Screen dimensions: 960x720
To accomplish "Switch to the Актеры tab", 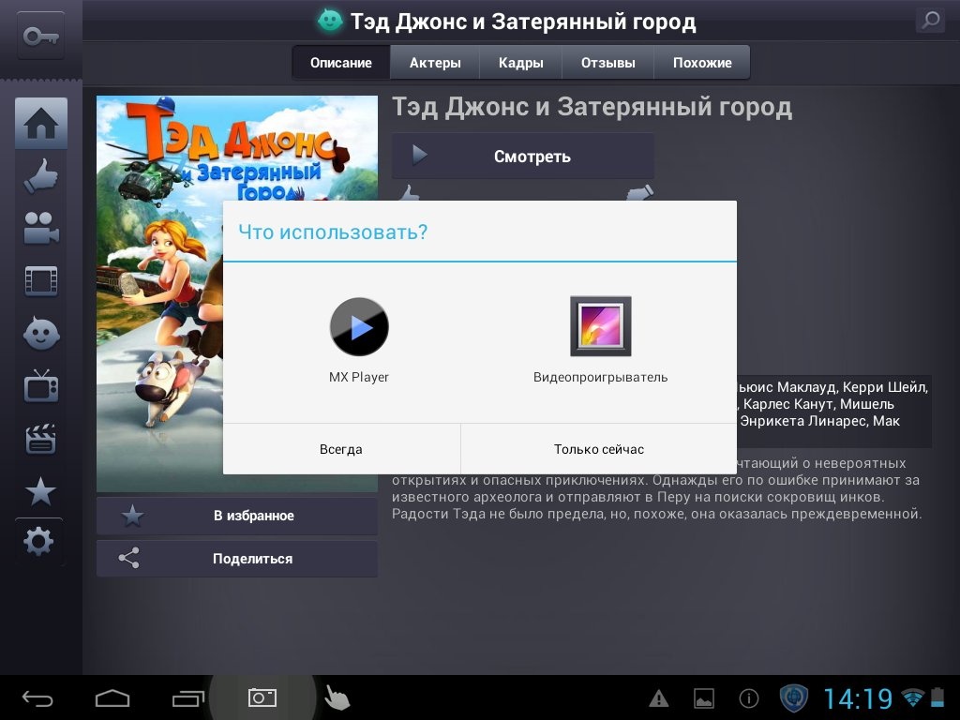I will point(435,63).
